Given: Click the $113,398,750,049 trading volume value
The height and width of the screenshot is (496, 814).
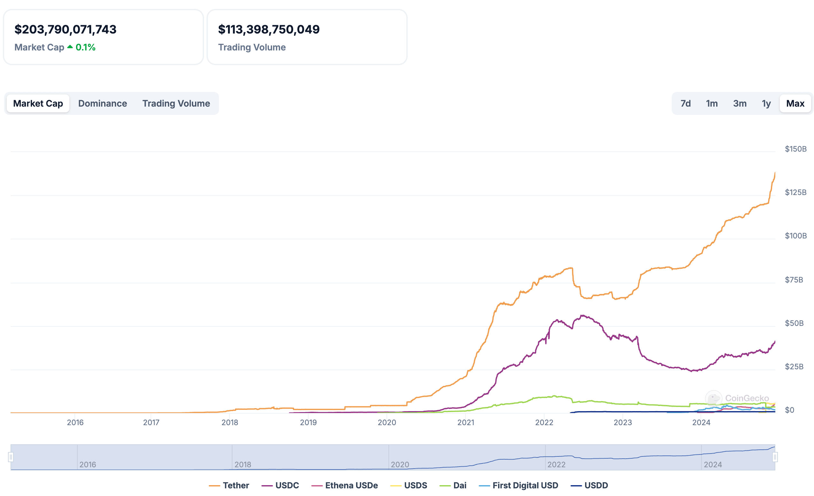Looking at the screenshot, I should click(269, 29).
